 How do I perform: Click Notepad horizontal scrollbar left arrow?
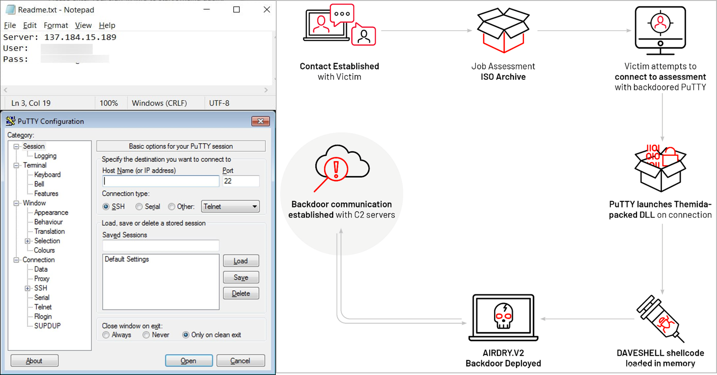(x=6, y=90)
